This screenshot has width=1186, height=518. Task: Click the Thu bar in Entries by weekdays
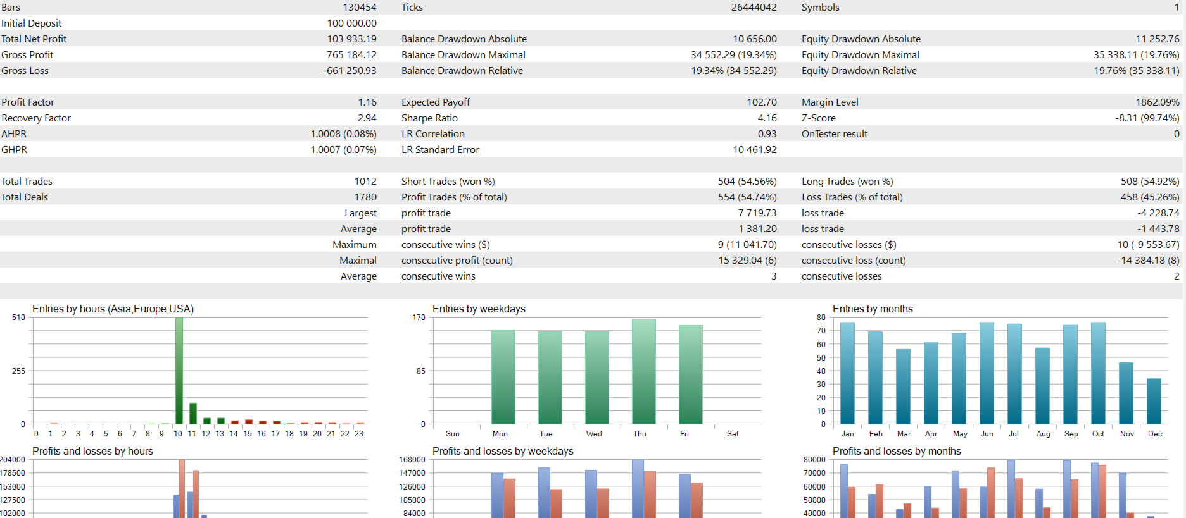click(643, 371)
